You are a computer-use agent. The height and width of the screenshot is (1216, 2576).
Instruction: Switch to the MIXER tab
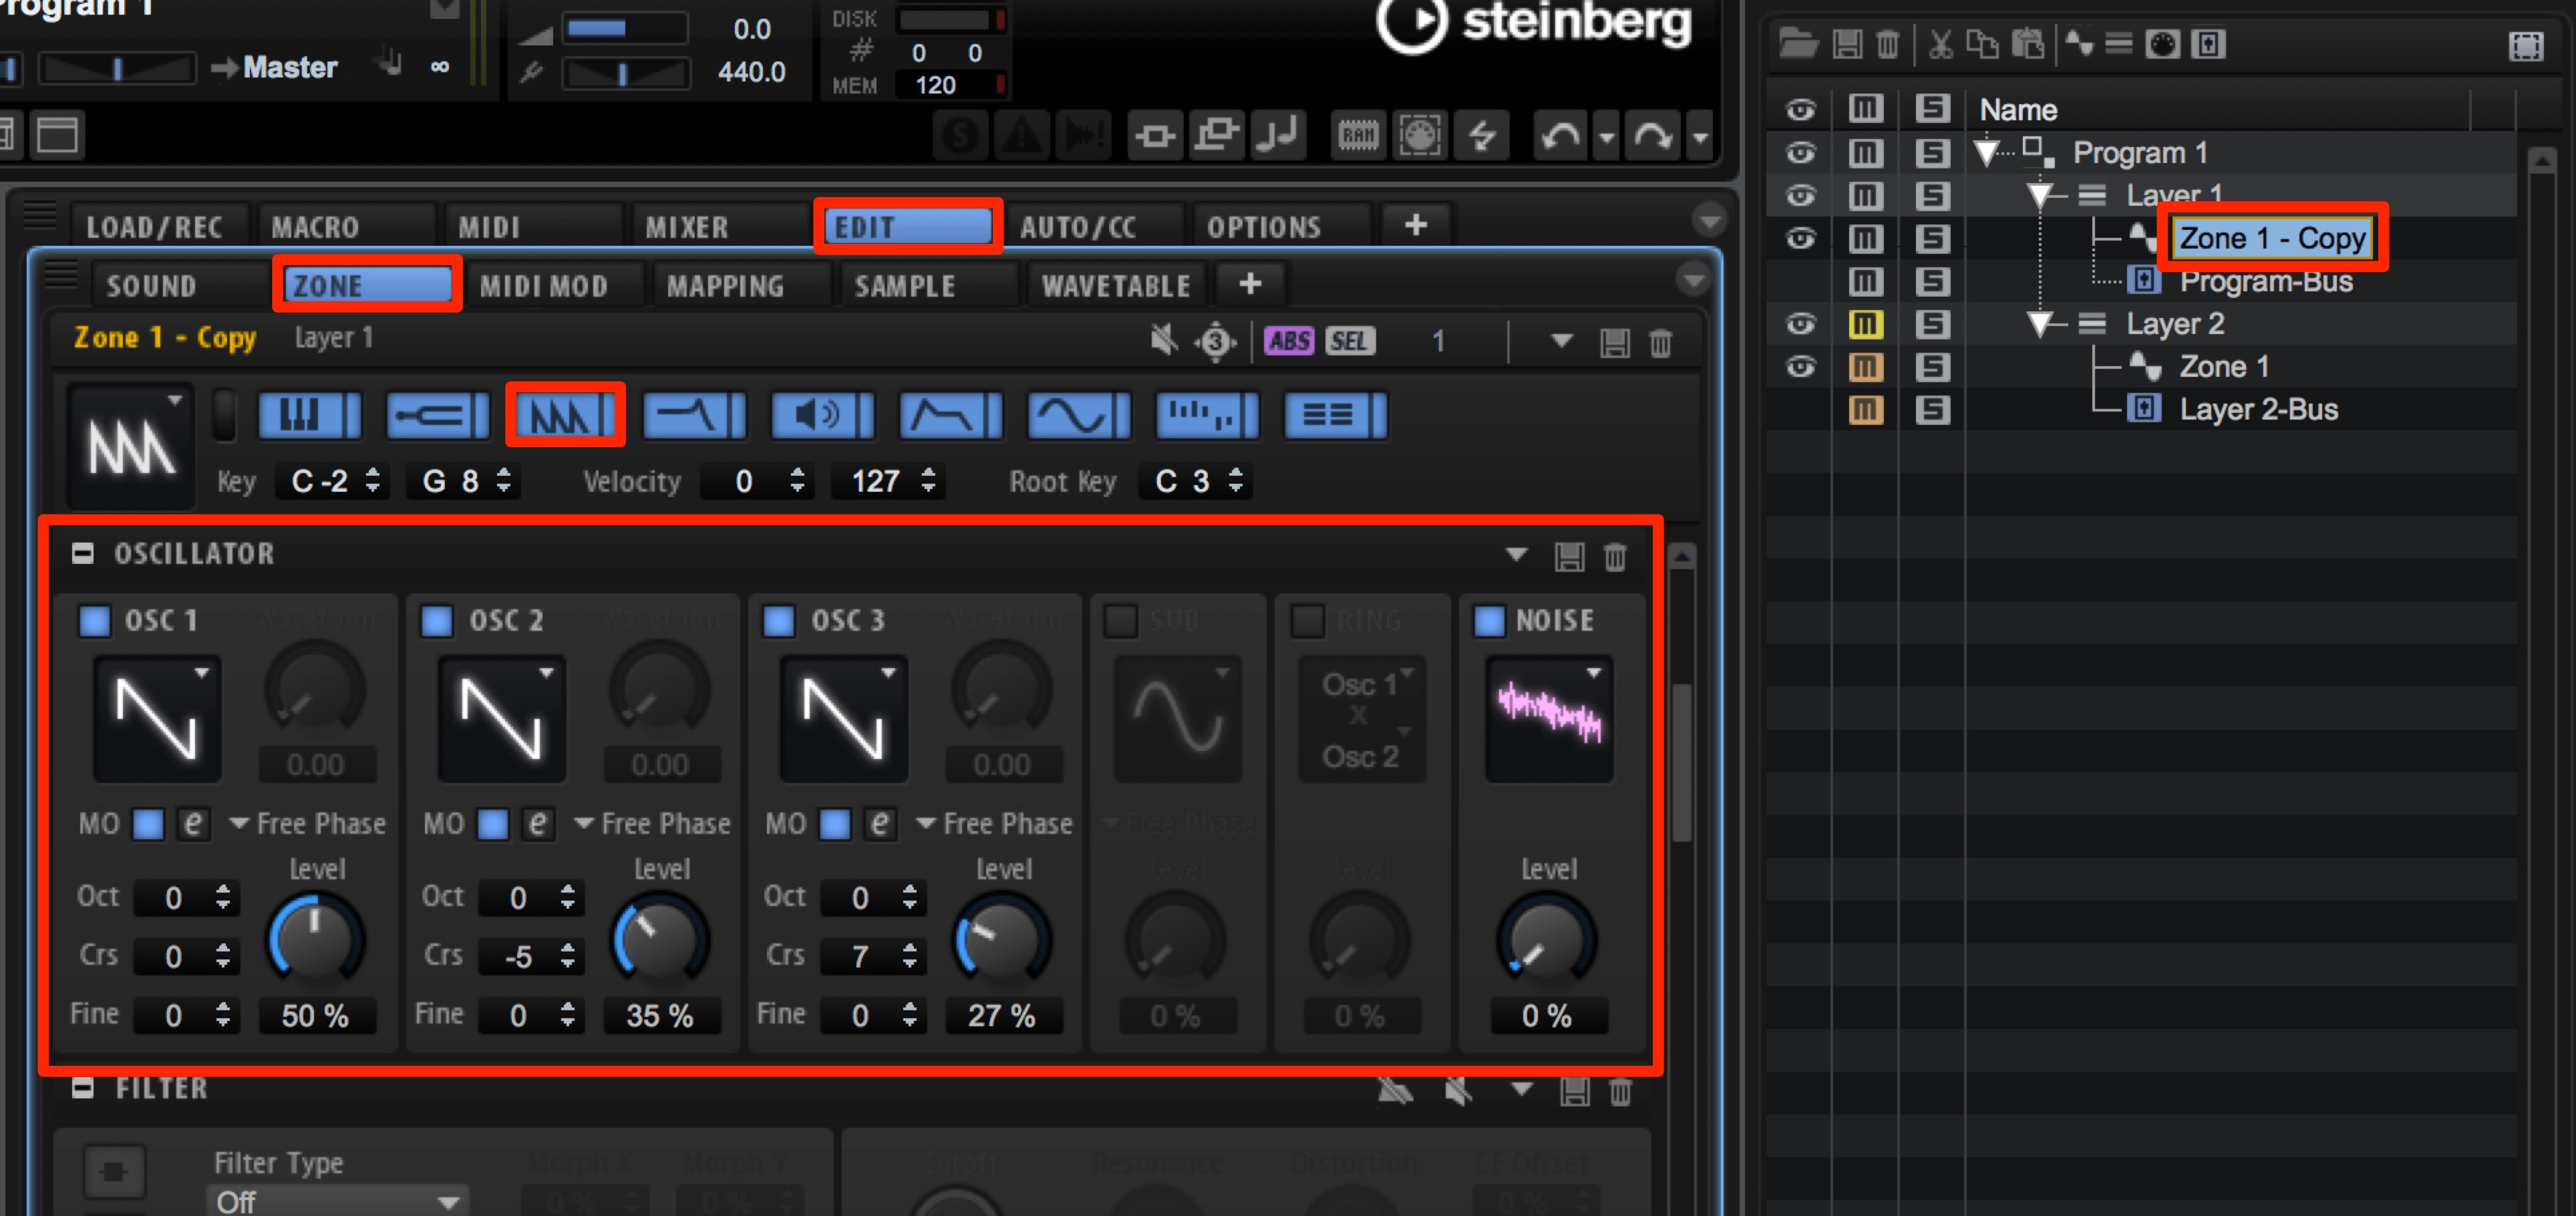[x=687, y=227]
